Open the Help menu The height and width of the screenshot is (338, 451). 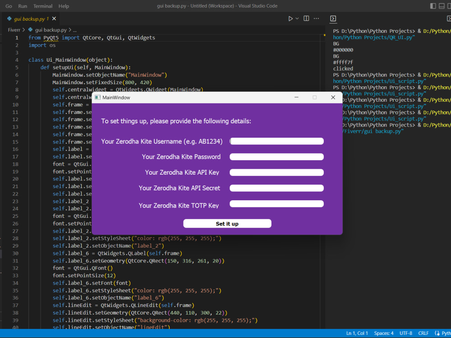[64, 6]
